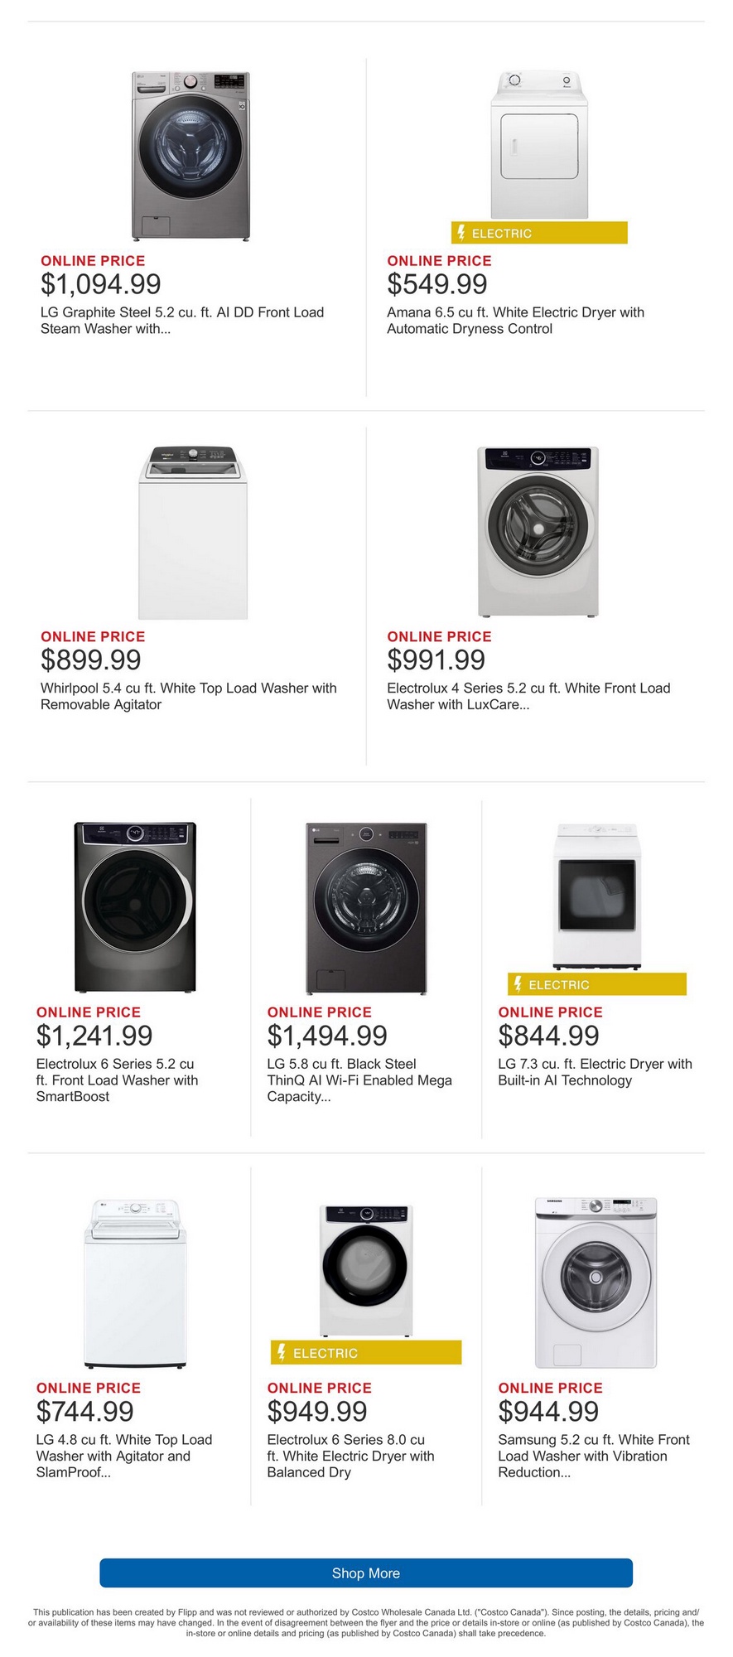This screenshot has height=1657, width=733.
Task: Select the Whirlpool top load washer photo
Action: 193,533
